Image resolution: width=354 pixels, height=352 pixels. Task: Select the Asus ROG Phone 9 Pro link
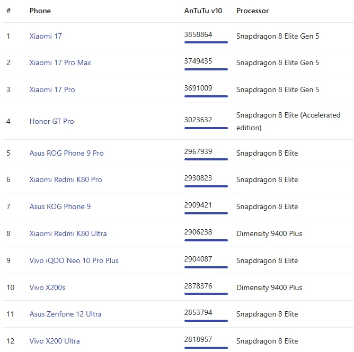coord(66,153)
